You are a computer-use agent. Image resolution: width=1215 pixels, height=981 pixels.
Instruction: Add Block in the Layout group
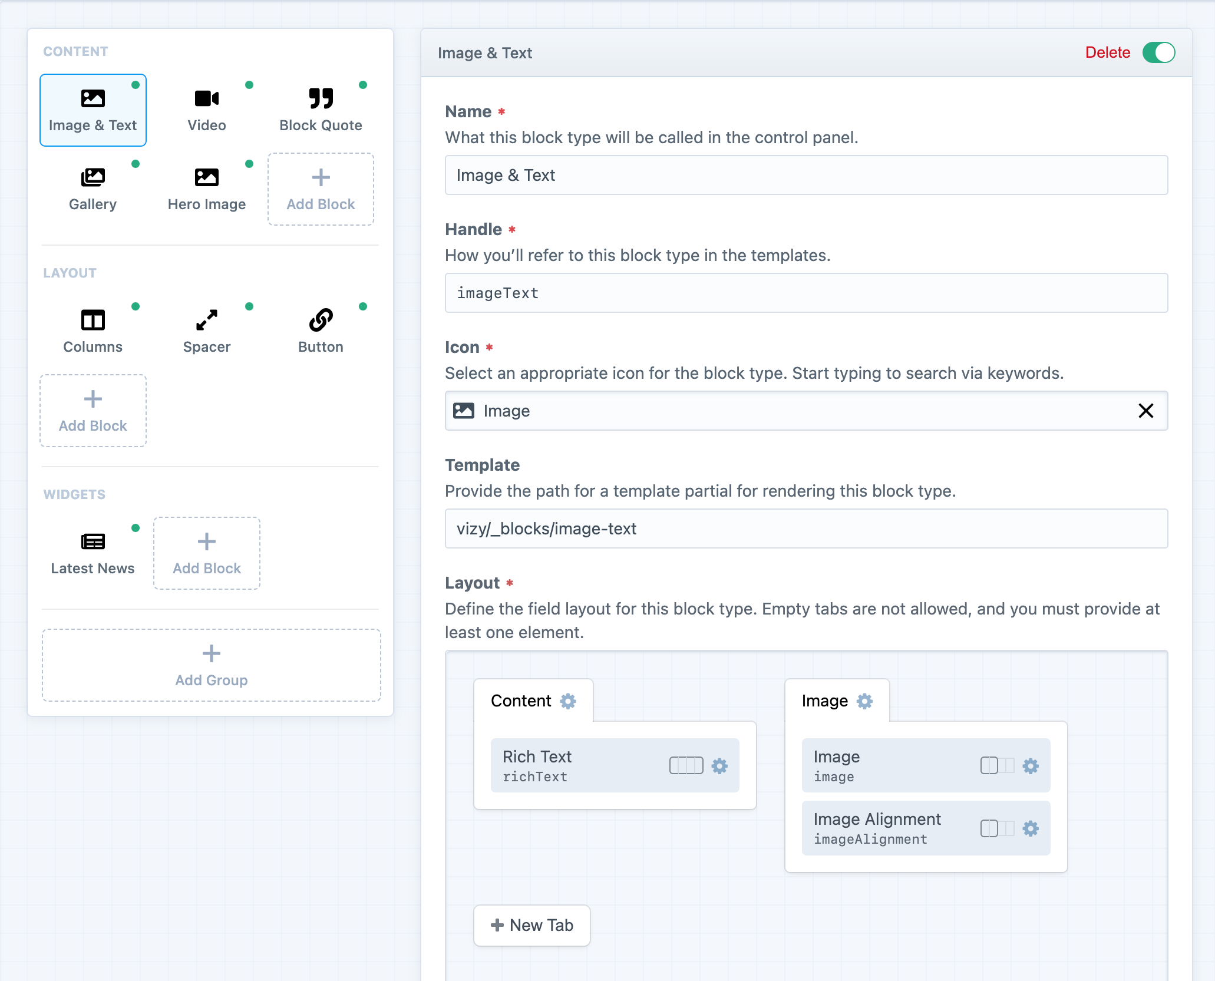click(93, 411)
